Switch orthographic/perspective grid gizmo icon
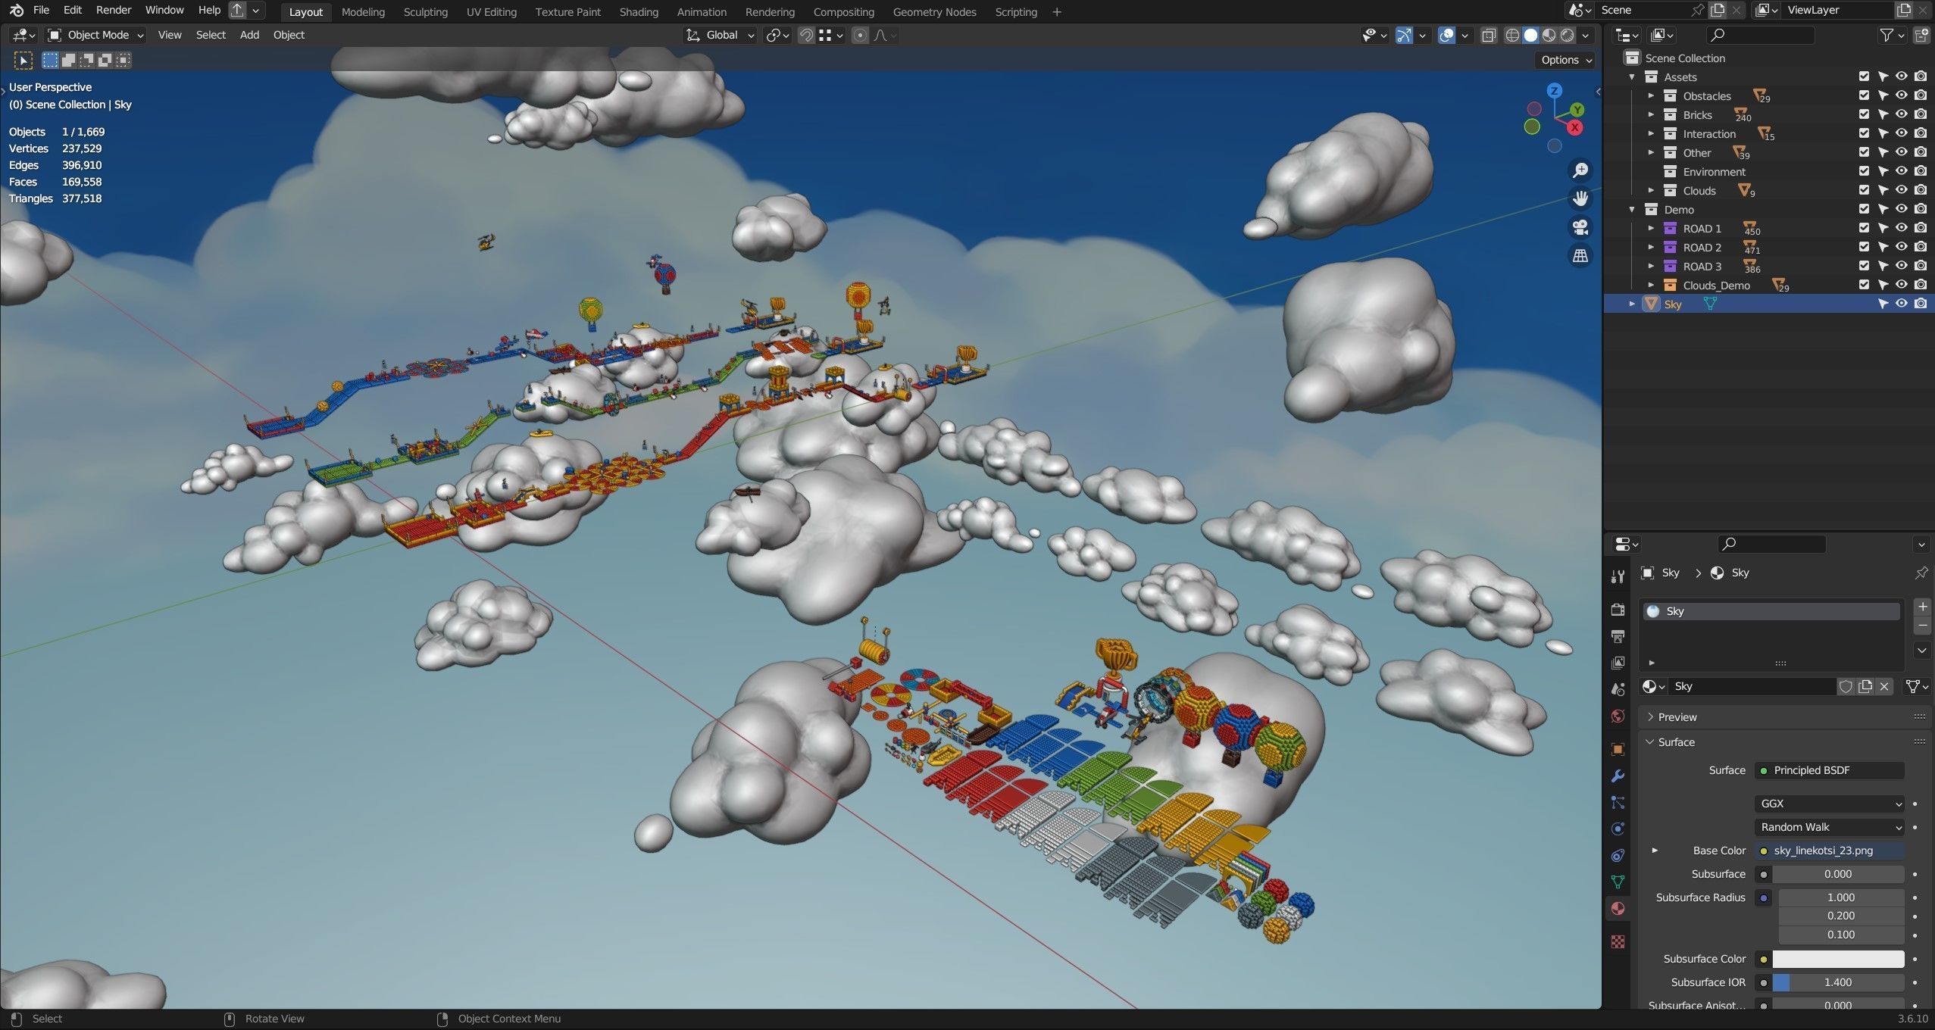The image size is (1935, 1030). 1580,256
